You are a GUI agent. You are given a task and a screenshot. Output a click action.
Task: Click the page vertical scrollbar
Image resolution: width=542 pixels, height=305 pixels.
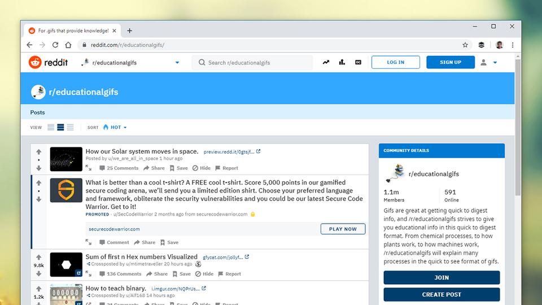pos(518,127)
